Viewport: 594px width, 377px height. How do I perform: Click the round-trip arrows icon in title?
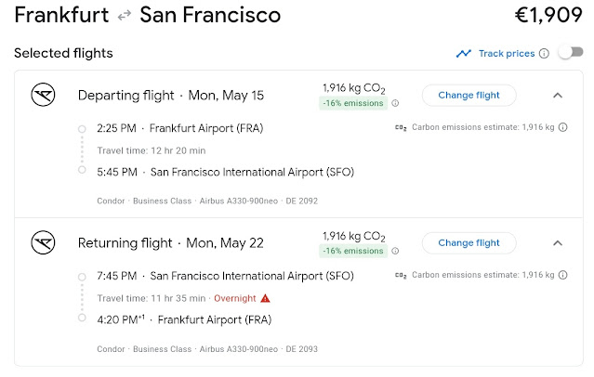125,16
